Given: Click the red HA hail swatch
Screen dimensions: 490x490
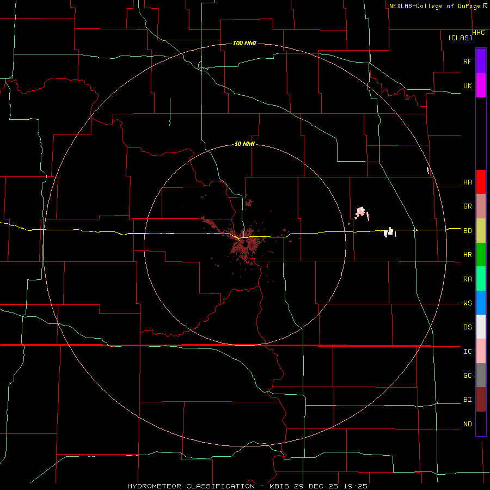Looking at the screenshot, I should click(481, 182).
